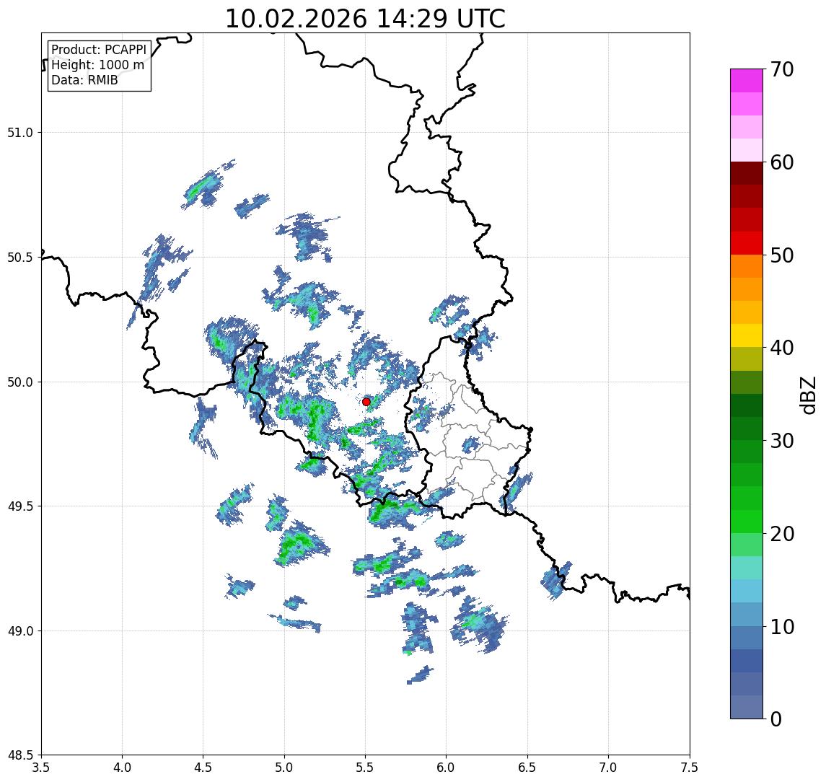The width and height of the screenshot is (826, 782).
Task: Pick the magenta top colorbar segment
Action: point(747,81)
